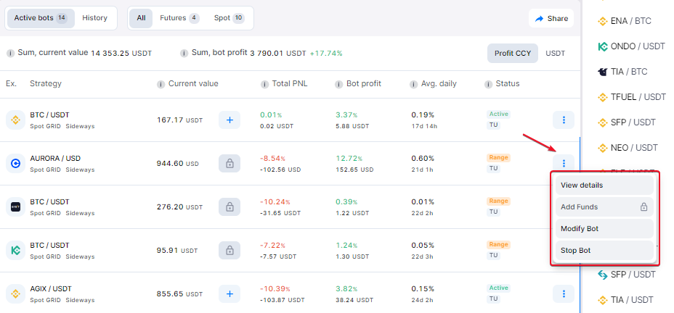Viewport: 674px width, 313px height.
Task: Filter bots by Futures
Action: pyautogui.click(x=179, y=18)
